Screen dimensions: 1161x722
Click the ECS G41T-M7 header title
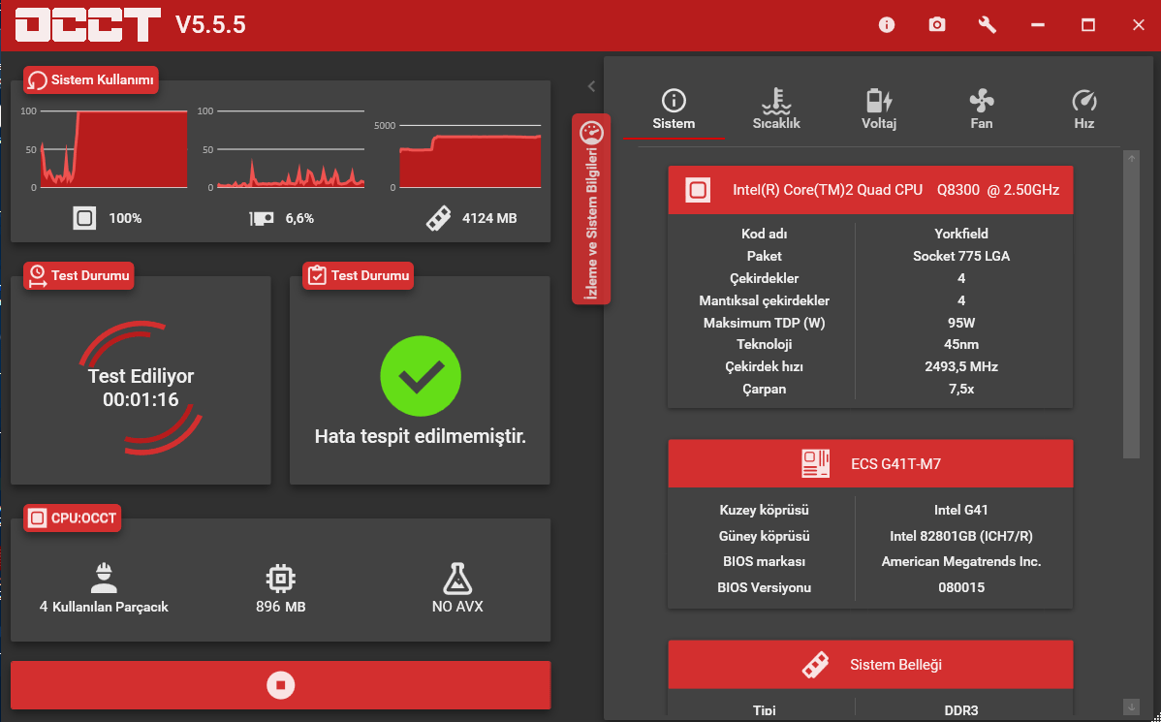pyautogui.click(x=895, y=464)
